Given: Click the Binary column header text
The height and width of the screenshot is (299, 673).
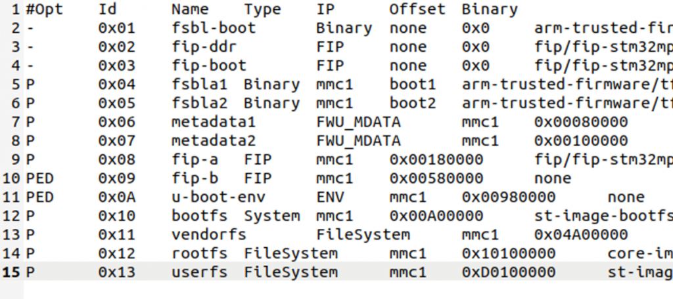Looking at the screenshot, I should [490, 9].
